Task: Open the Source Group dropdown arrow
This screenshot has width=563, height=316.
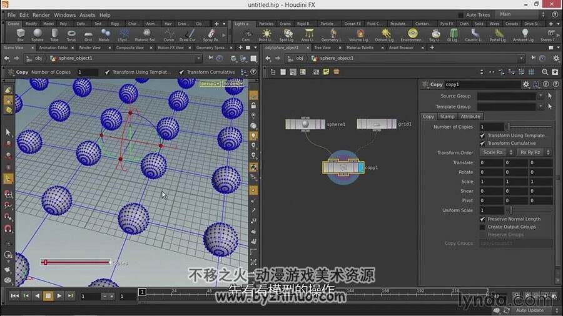Action: point(540,96)
